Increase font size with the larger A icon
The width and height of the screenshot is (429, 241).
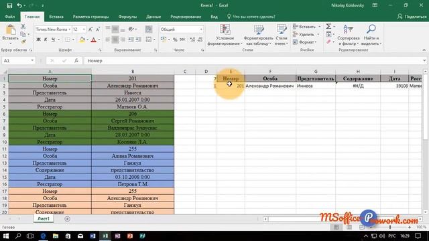pos(90,29)
